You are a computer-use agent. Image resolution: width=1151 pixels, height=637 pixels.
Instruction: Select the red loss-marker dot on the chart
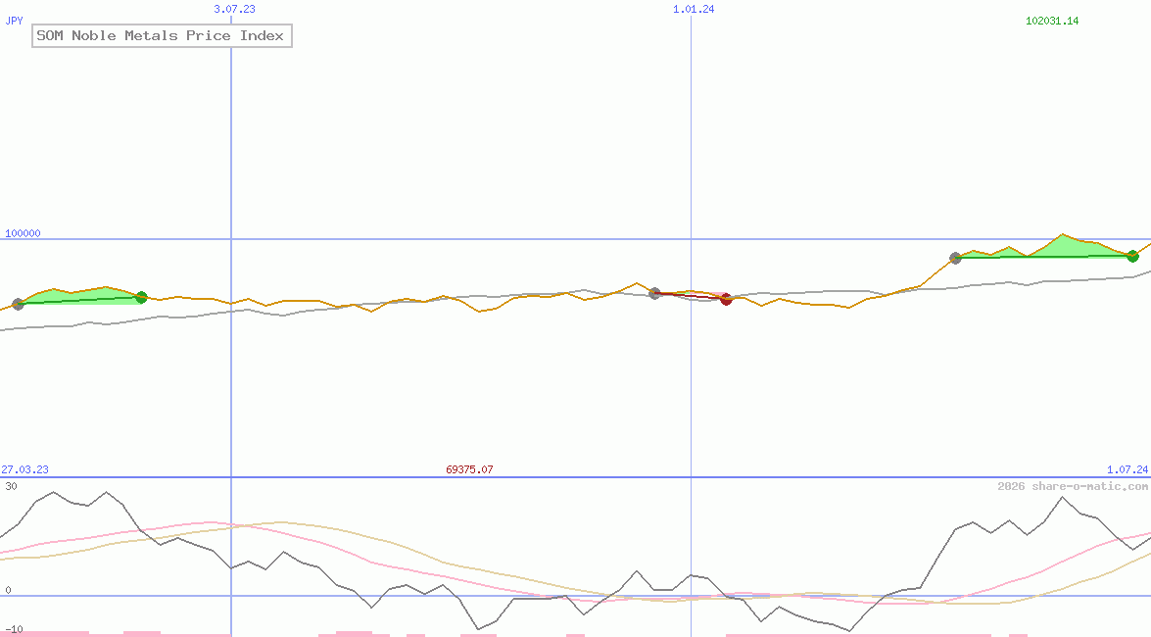(x=726, y=300)
